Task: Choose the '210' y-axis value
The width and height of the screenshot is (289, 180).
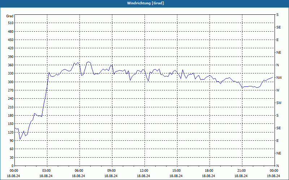Action: [x=11, y=107]
